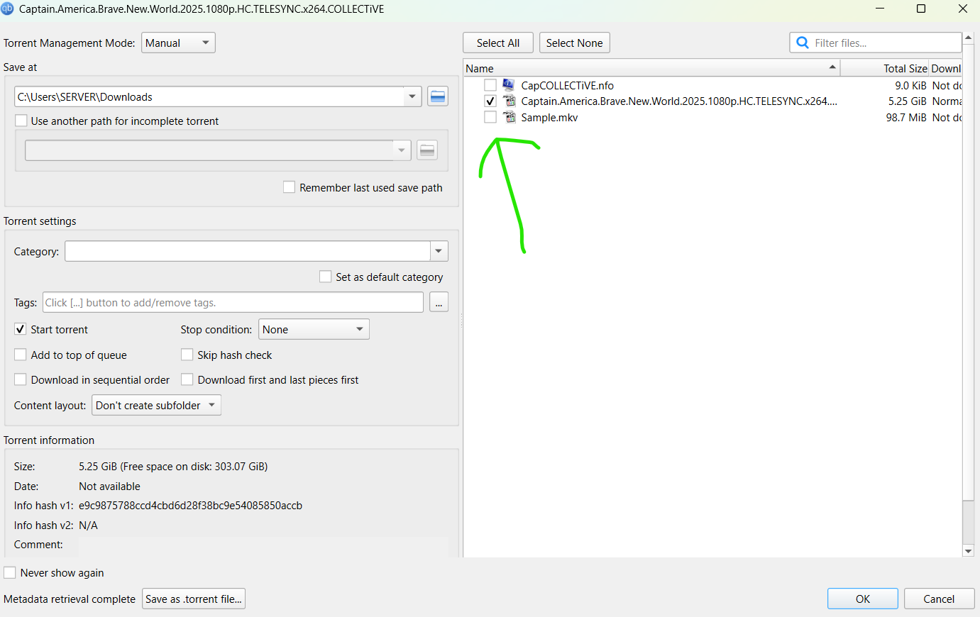Click the Captain.America mkv video file icon
The image size is (980, 617).
[x=510, y=101]
